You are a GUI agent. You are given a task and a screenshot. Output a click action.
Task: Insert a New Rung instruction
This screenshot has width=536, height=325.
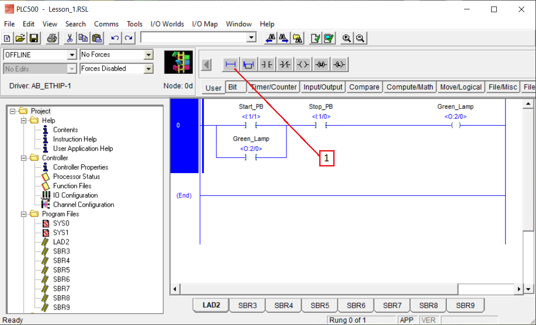click(x=230, y=65)
